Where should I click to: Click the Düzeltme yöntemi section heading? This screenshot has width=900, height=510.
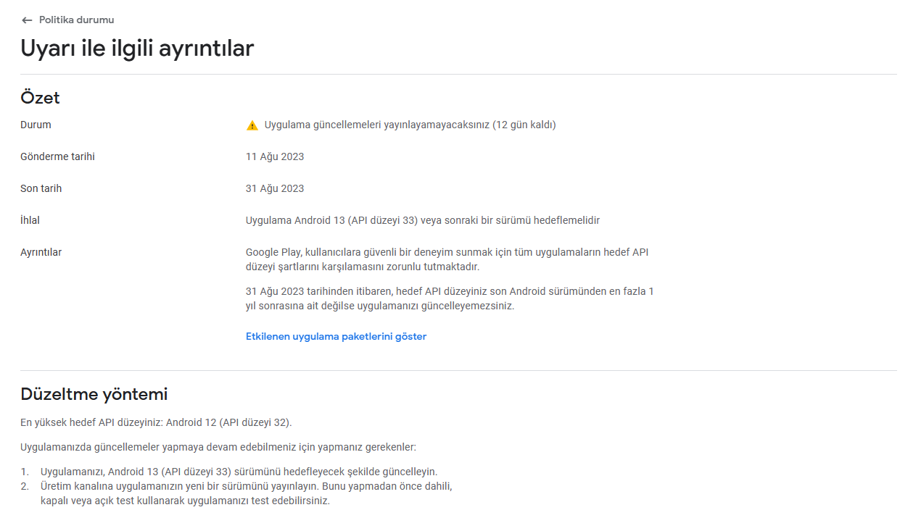[94, 394]
